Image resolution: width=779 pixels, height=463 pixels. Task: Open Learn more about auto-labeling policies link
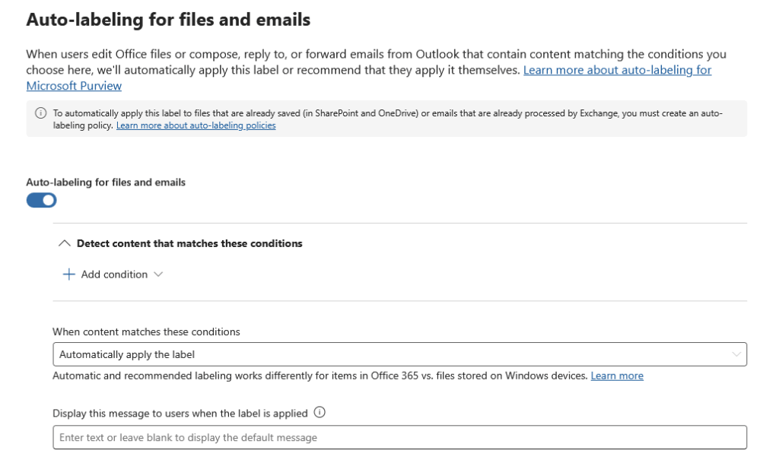point(196,125)
